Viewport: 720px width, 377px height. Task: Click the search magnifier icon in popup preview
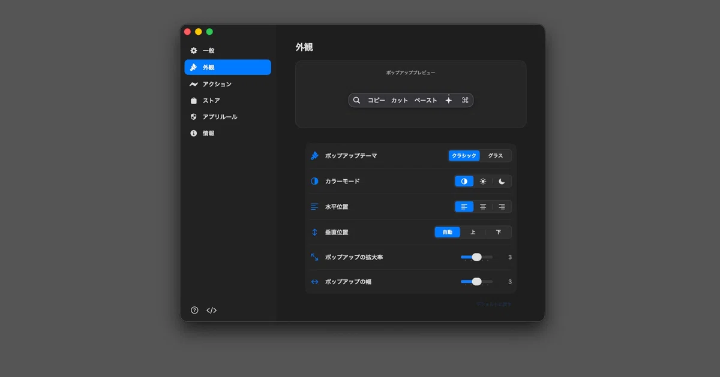(356, 100)
